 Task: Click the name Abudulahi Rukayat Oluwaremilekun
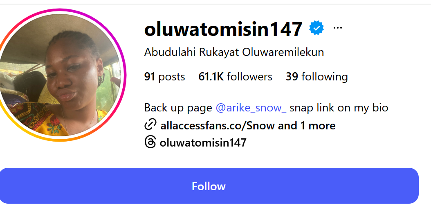pyautogui.click(x=234, y=52)
